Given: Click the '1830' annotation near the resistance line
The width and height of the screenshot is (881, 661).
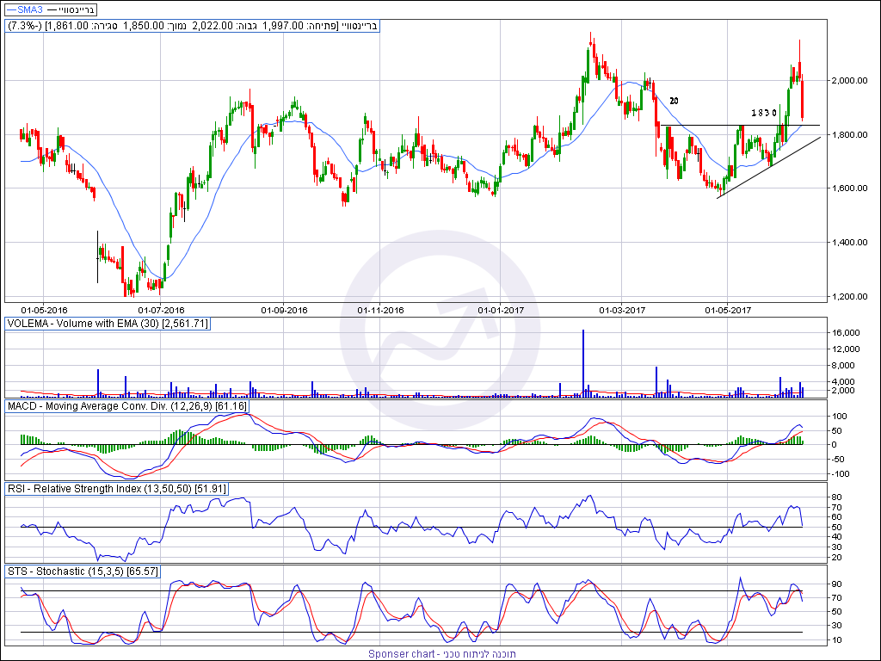Looking at the screenshot, I should click(x=764, y=113).
